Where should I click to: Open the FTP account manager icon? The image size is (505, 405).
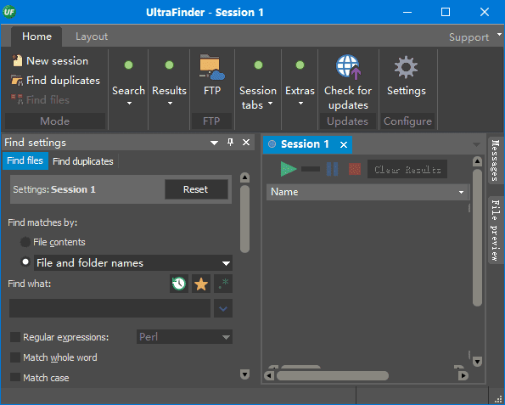click(211, 68)
